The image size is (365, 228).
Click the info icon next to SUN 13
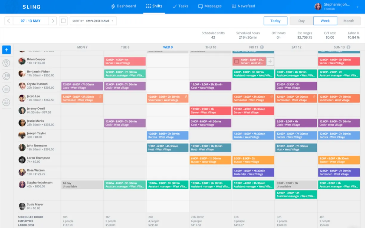[x=348, y=47]
